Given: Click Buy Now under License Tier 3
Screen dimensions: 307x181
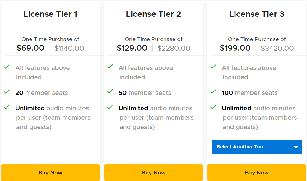Looking at the screenshot, I should [257, 172].
